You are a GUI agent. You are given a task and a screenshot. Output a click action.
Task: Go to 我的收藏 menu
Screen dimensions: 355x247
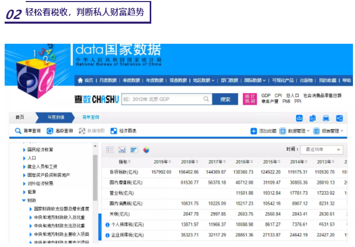coord(327,80)
